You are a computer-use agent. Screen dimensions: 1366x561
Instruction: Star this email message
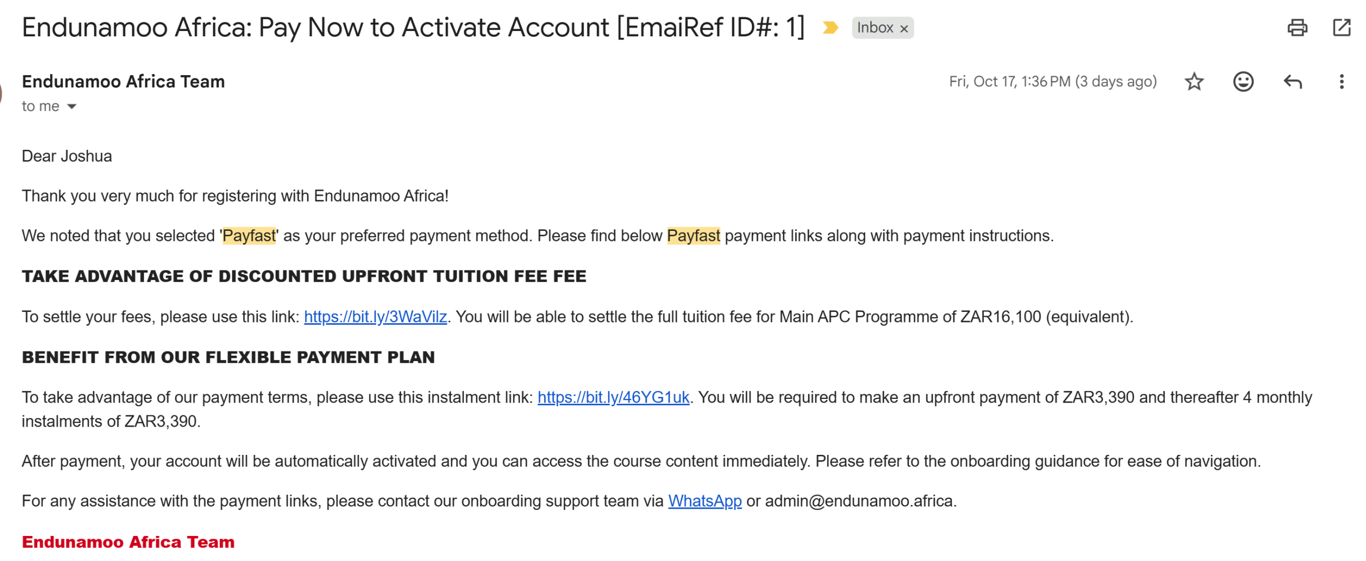coord(1194,82)
